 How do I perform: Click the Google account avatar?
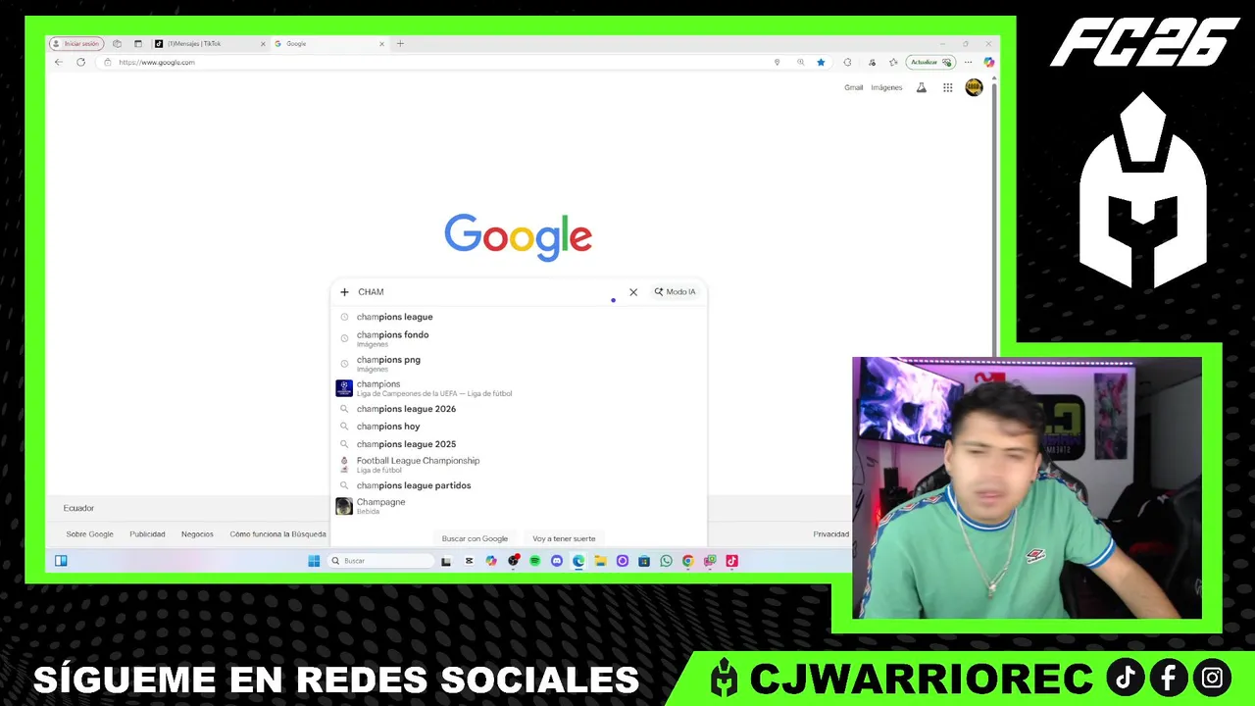tap(974, 87)
